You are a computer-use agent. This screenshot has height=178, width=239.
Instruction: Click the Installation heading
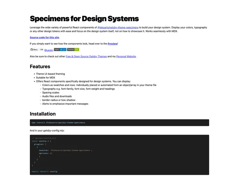point(43,114)
